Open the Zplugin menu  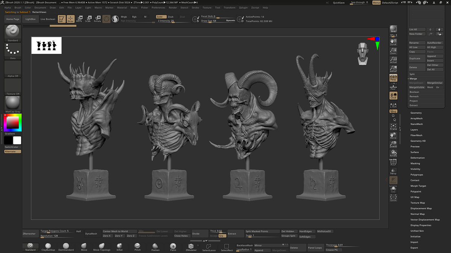pos(243,7)
